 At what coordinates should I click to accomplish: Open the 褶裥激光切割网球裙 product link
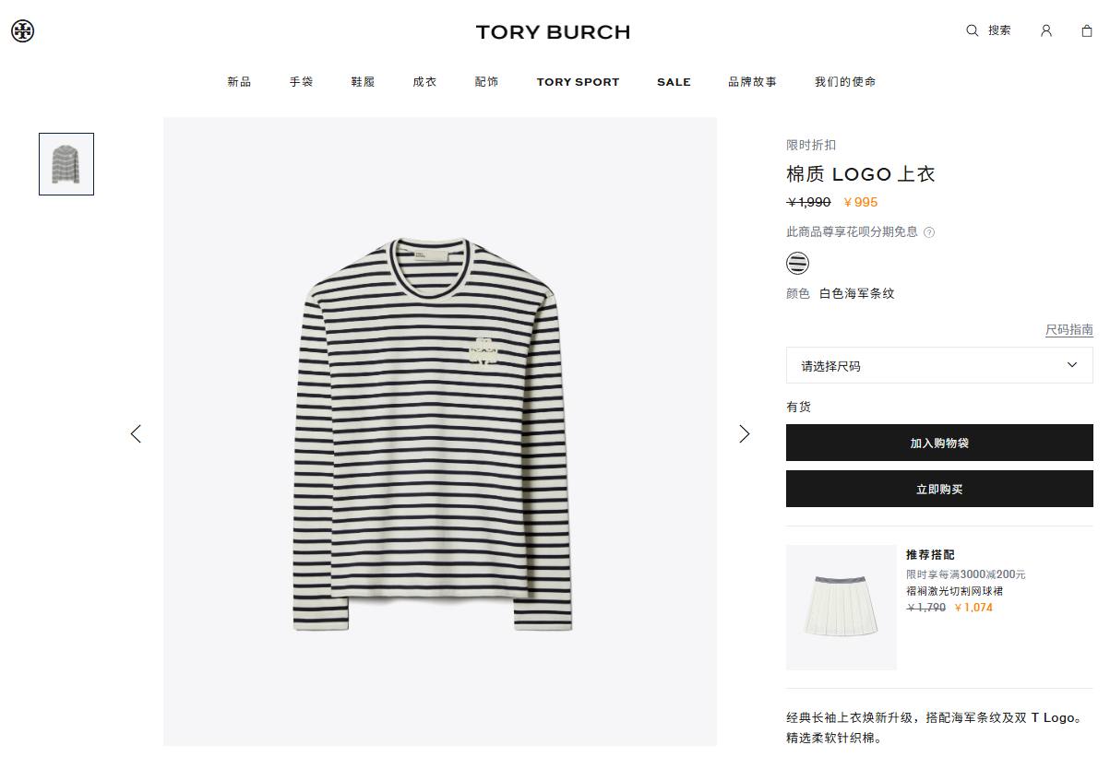(954, 591)
